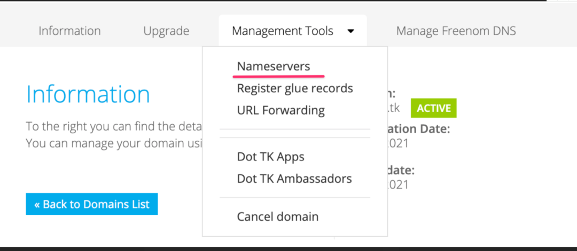Click the Back to Domains List button
This screenshot has width=577, height=251.
click(92, 204)
